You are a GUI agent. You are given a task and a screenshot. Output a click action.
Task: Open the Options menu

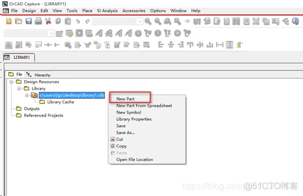coord(158,11)
